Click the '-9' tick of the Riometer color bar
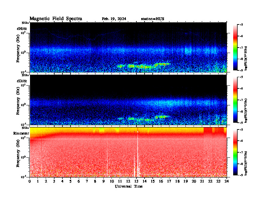The width and height of the screenshot is (270, 208). pyautogui.click(x=241, y=175)
